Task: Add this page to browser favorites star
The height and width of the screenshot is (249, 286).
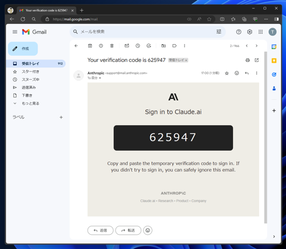Action: coord(209,19)
